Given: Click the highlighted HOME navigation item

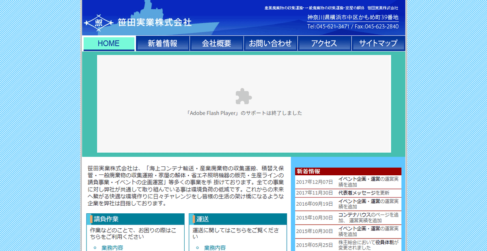Looking at the screenshot, I should (109, 43).
